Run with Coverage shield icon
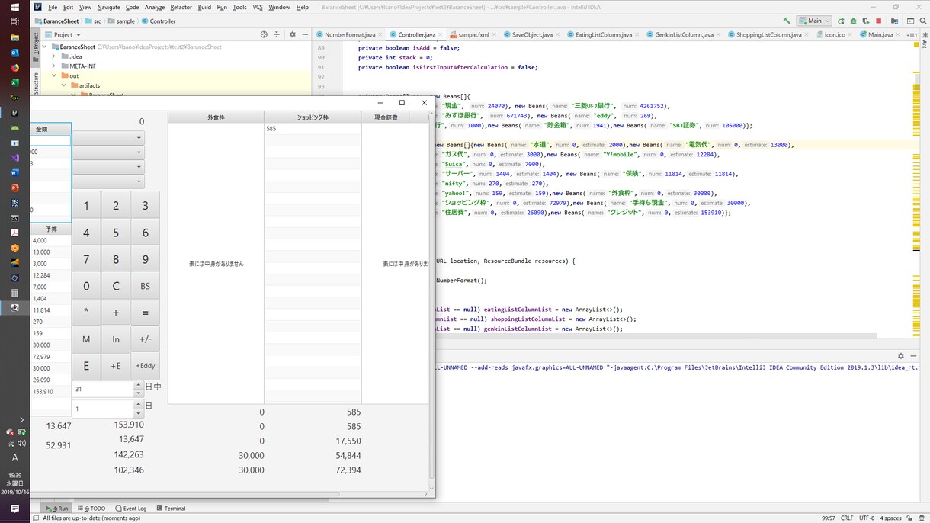This screenshot has height=523, width=930. pyautogui.click(x=866, y=21)
